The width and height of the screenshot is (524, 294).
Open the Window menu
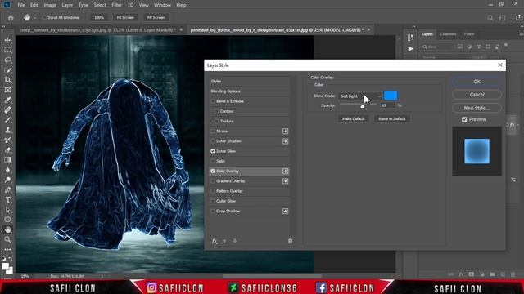pyautogui.click(x=162, y=5)
